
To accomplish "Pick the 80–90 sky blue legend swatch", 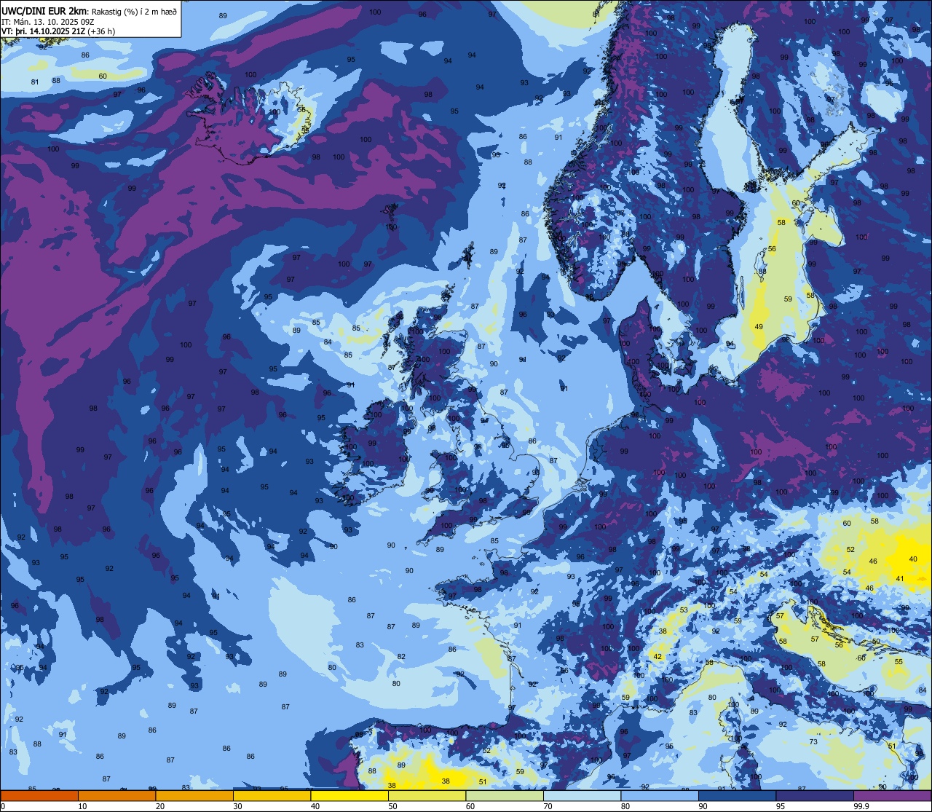I will [660, 795].
